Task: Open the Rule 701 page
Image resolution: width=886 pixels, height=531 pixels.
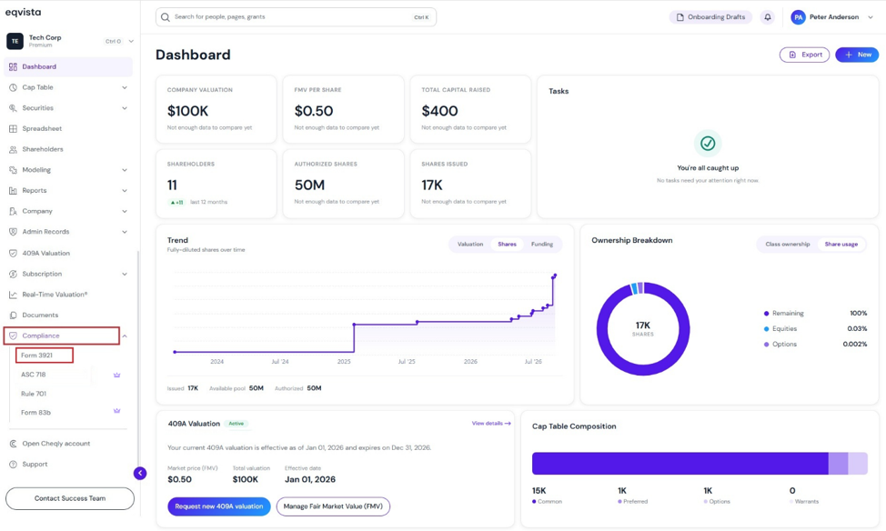Action: tap(34, 394)
